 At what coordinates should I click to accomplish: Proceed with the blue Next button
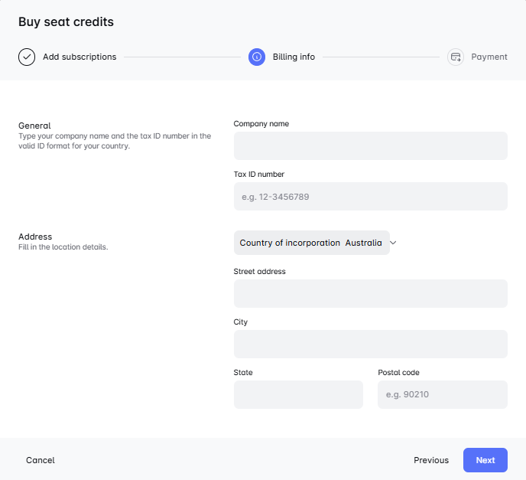tap(485, 460)
